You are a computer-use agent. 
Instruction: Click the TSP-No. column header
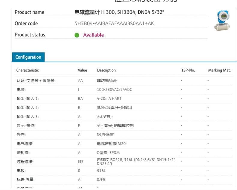(x=188, y=70)
